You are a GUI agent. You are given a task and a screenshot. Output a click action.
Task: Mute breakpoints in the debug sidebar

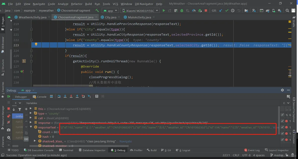pyautogui.click(x=9, y=122)
